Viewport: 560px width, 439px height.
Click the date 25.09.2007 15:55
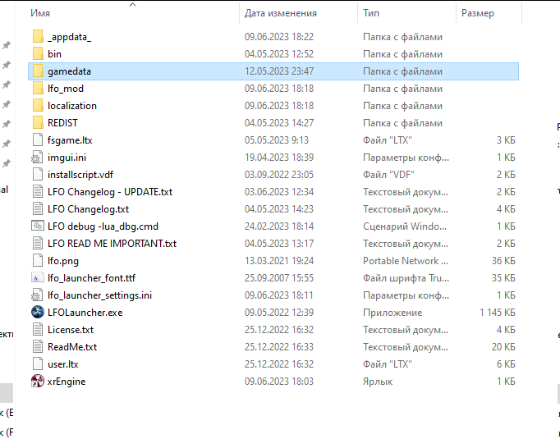click(x=279, y=278)
